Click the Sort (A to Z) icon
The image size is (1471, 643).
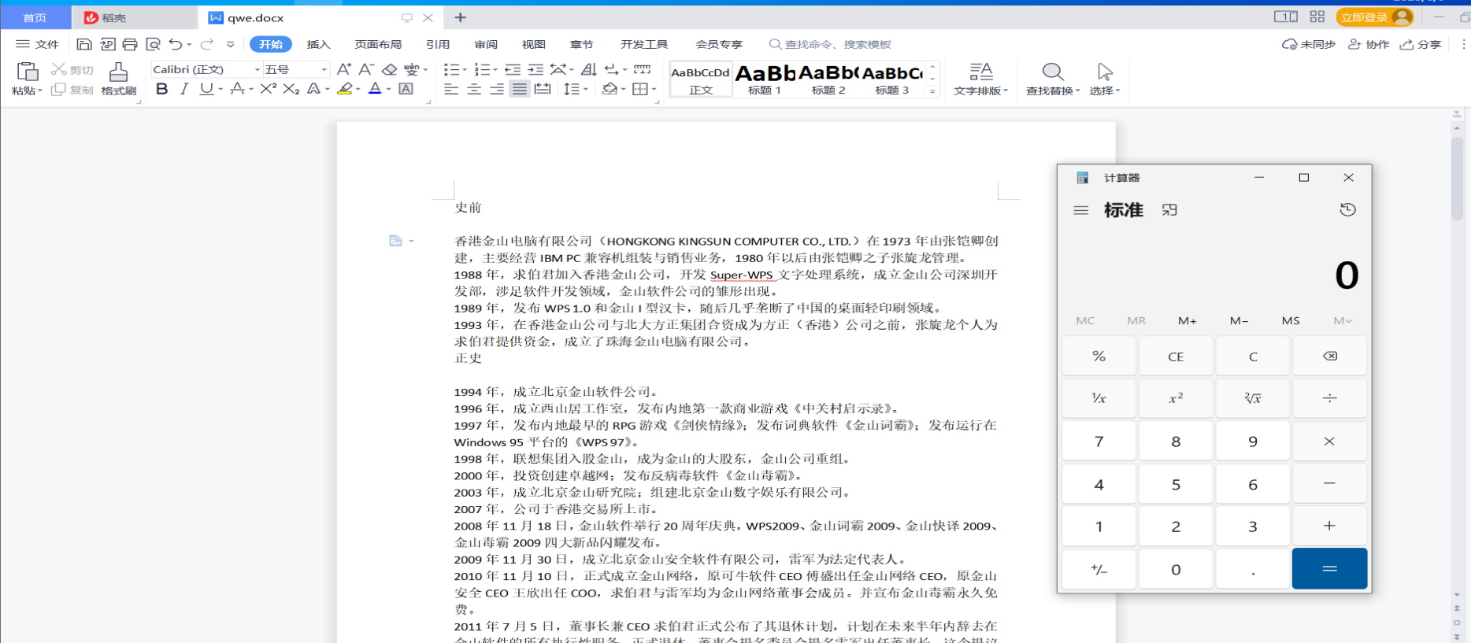pos(589,69)
